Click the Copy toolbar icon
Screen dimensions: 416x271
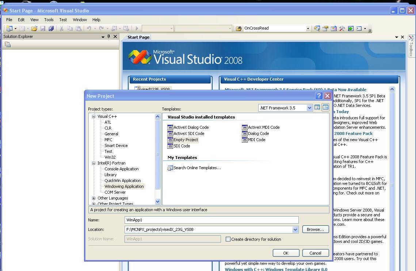(70, 28)
